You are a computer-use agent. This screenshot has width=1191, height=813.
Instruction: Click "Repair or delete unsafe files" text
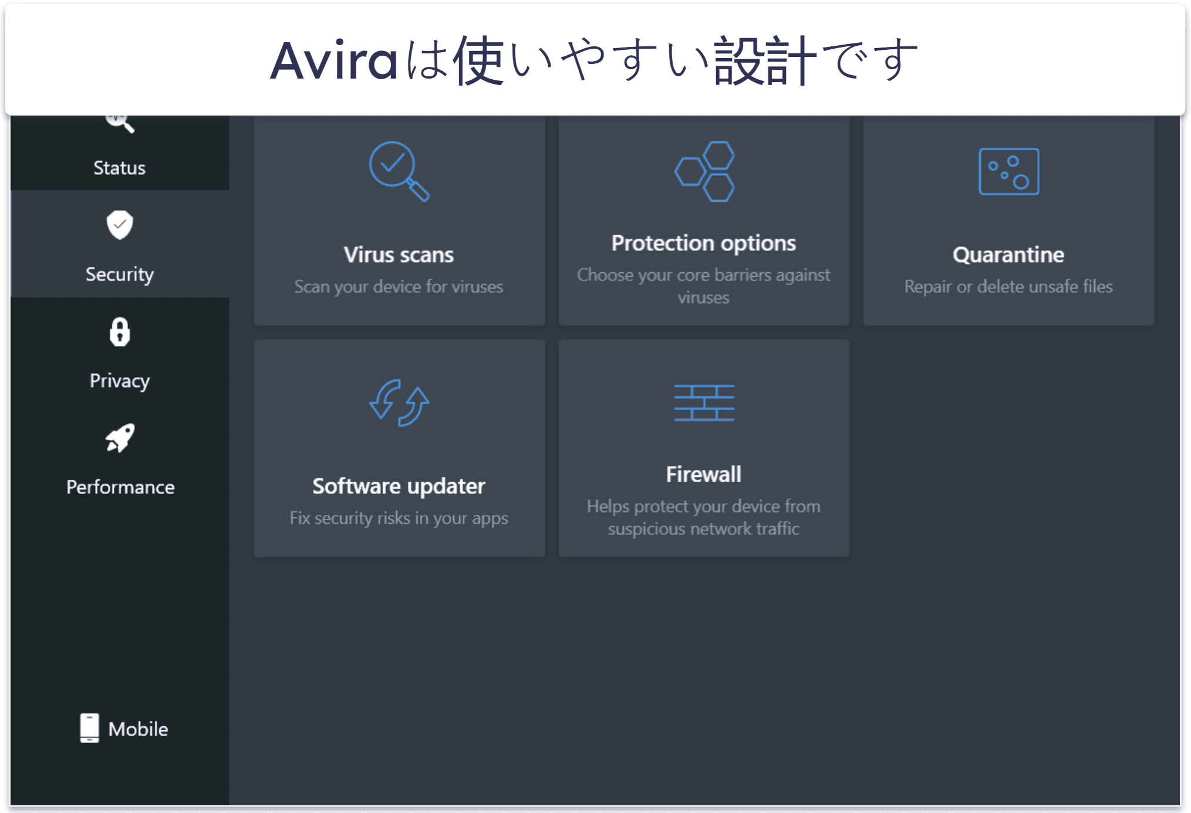1008,286
